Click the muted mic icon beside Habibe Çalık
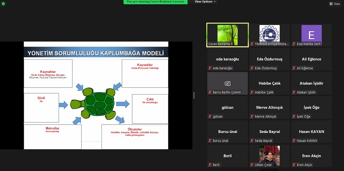Screen dimensions: 344x171 [252, 92]
